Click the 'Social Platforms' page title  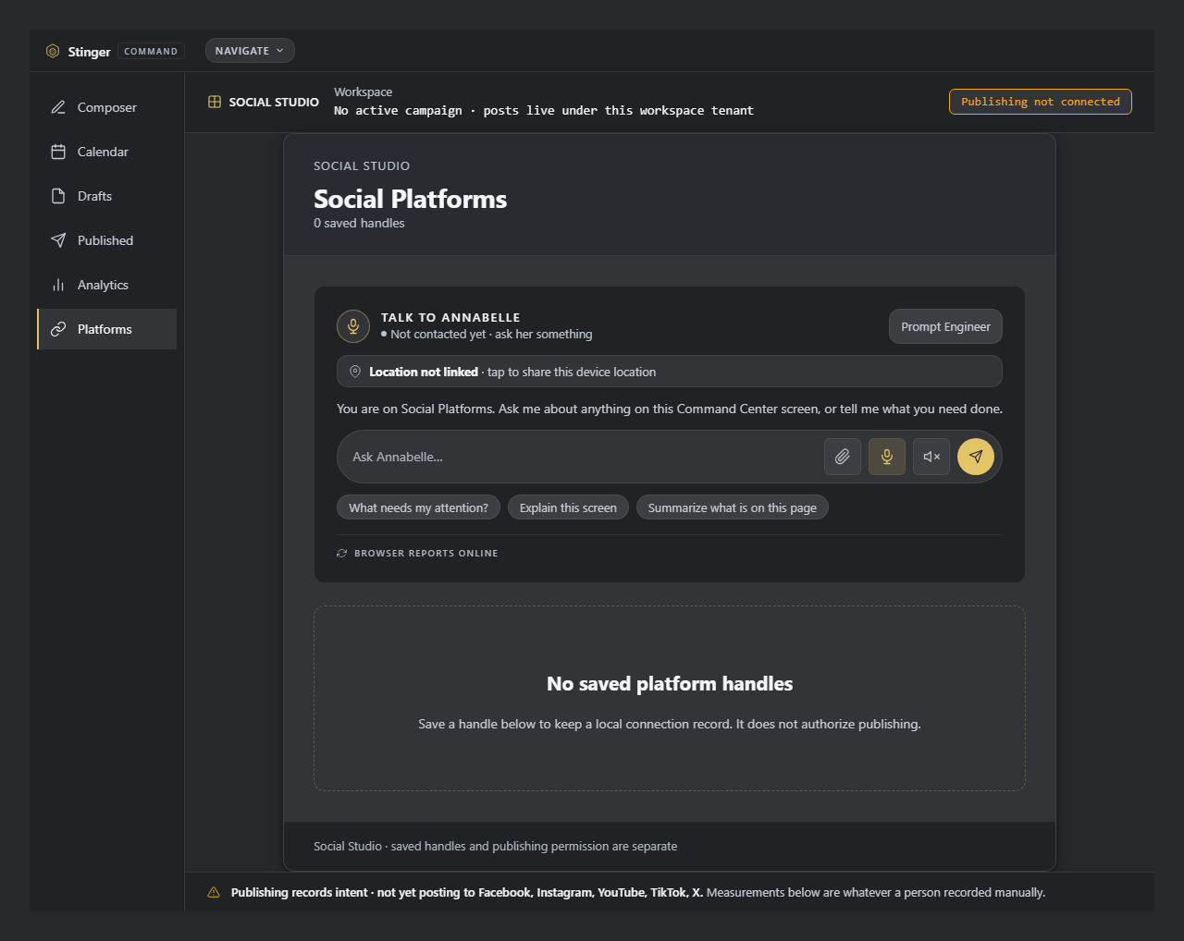[410, 199]
